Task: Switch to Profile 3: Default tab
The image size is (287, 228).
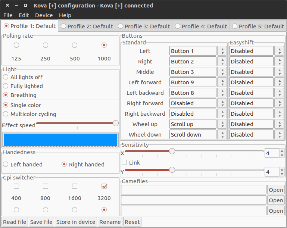Action: click(144, 26)
